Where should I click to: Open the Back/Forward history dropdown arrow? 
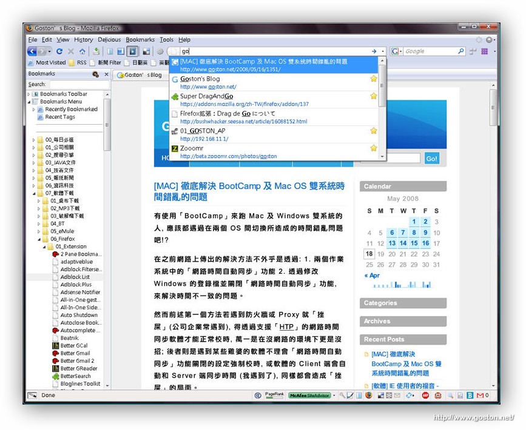[x=49, y=51]
